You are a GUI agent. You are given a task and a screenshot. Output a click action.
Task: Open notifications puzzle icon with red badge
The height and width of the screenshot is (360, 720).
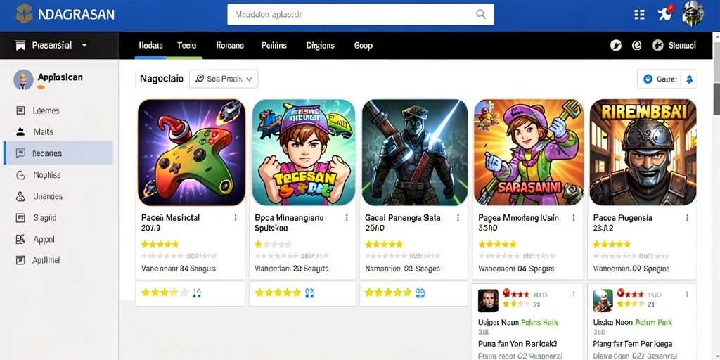(x=665, y=13)
